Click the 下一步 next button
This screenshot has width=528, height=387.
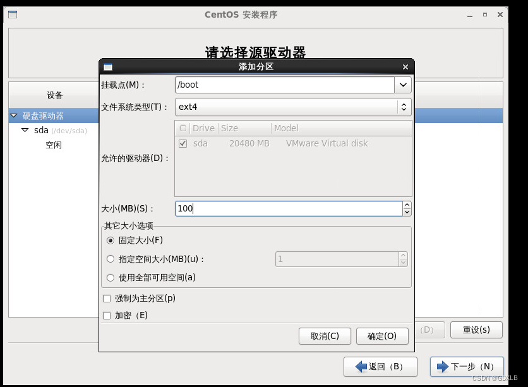click(466, 366)
